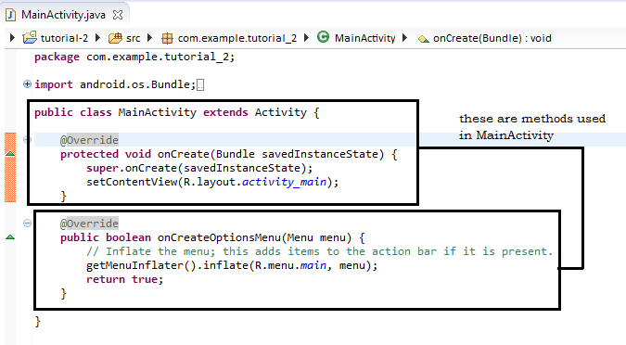Close the MainActivity.java tab
Image resolution: width=626 pixels, height=345 pixels.
click(118, 15)
